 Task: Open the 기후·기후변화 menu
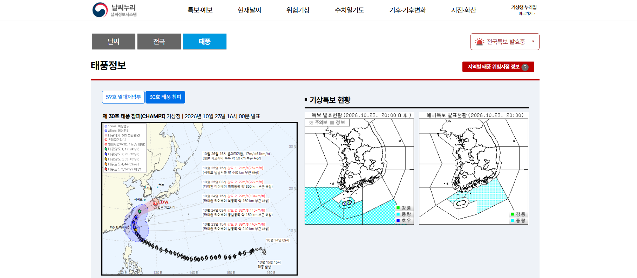click(x=408, y=10)
